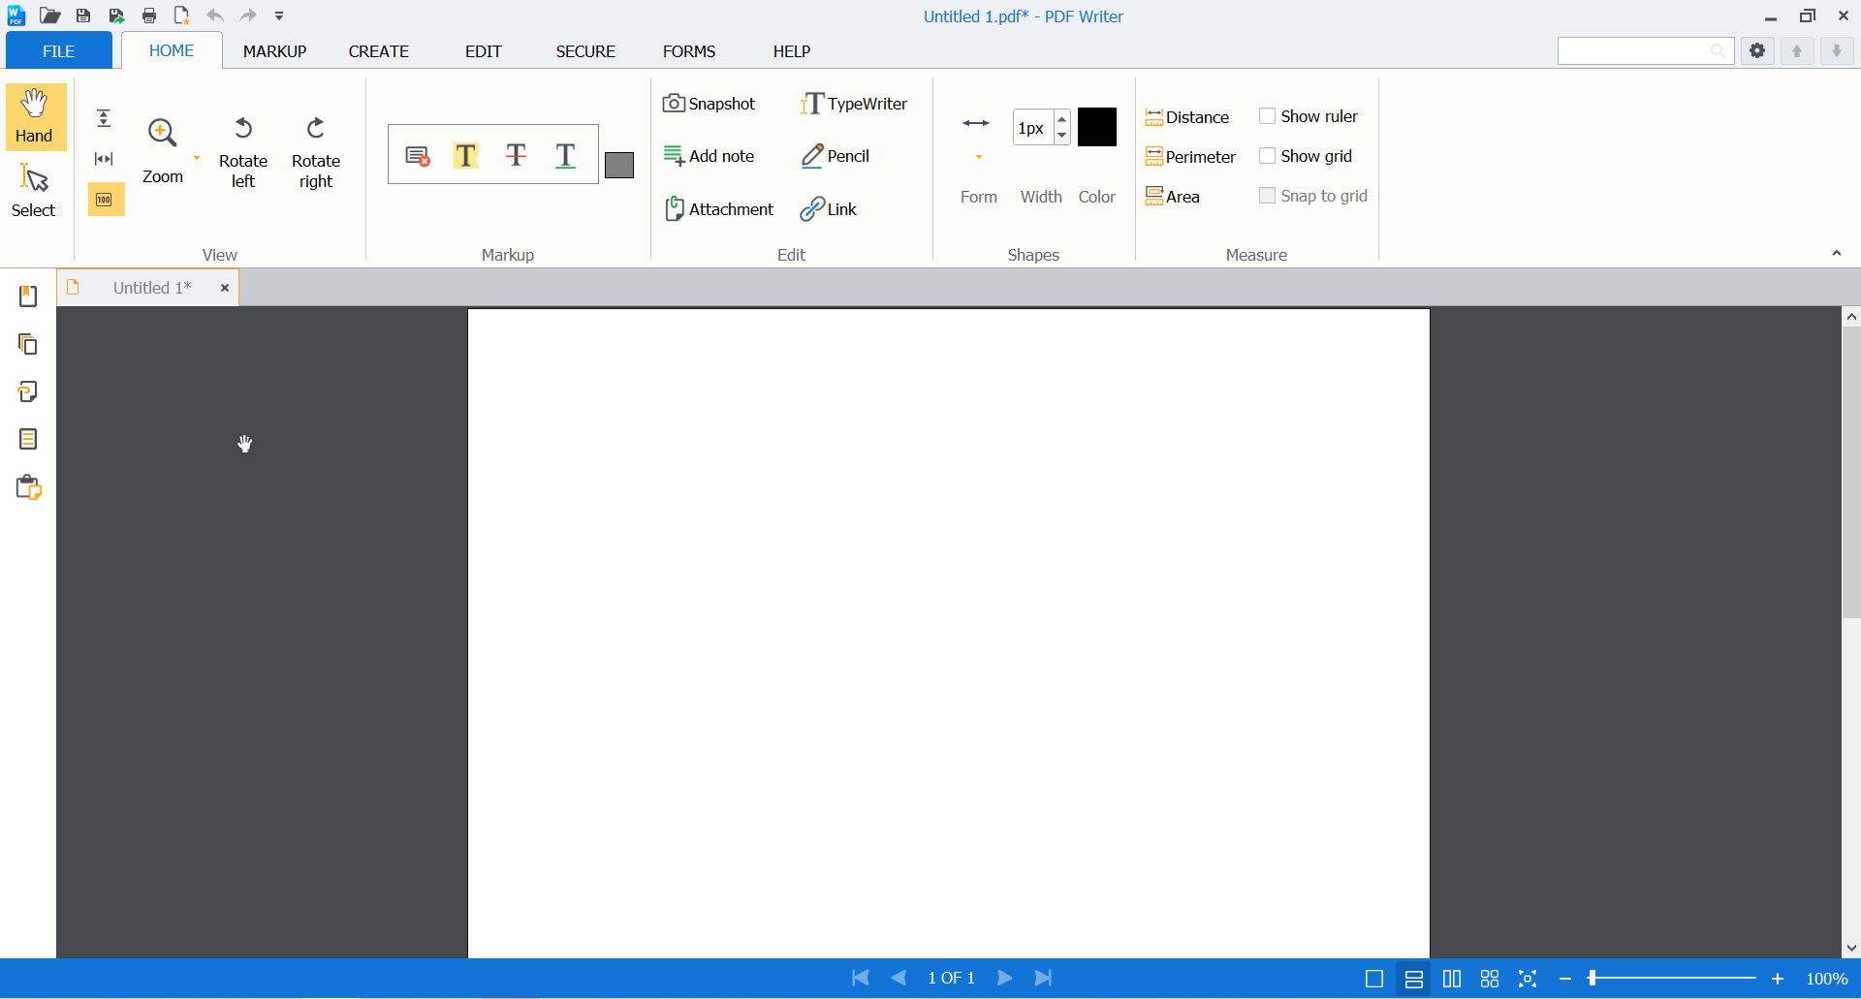
Task: Pick the Pencil tool
Action: point(836,156)
